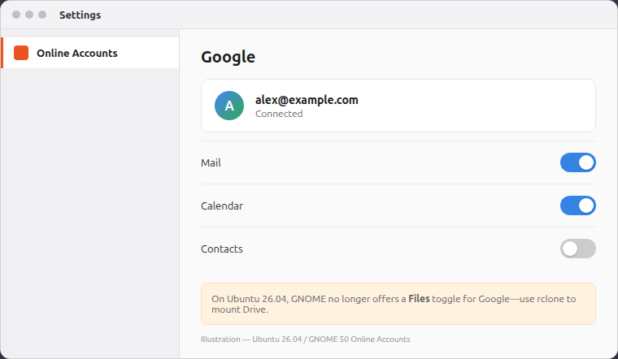
Task: Click the third window control dot
Action: tap(42, 15)
